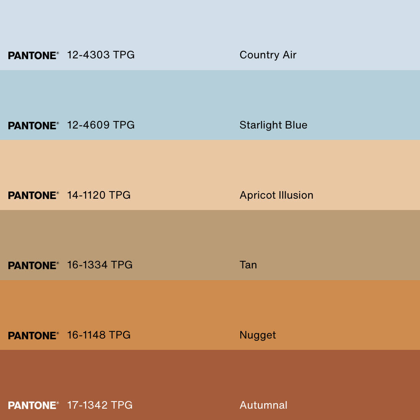Click the code 14-1120 TPG

click(99, 195)
